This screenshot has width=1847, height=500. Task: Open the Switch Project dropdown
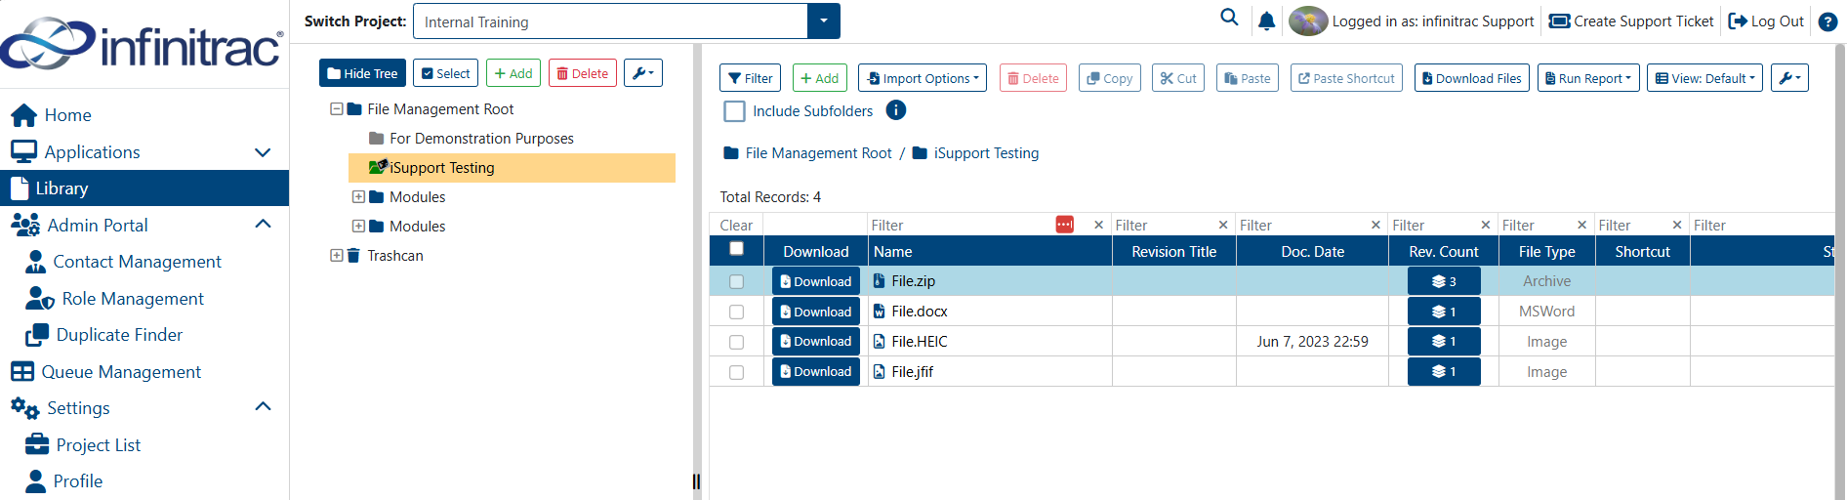coord(824,21)
